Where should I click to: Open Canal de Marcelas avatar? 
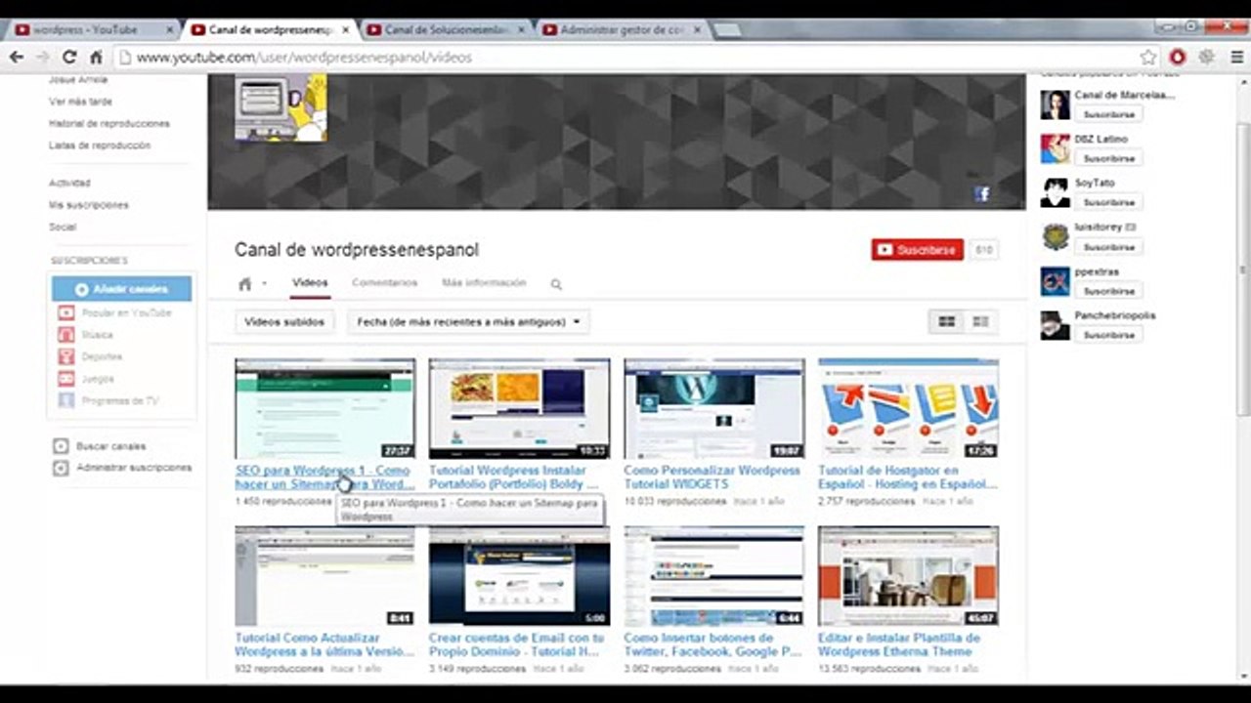(x=1055, y=104)
